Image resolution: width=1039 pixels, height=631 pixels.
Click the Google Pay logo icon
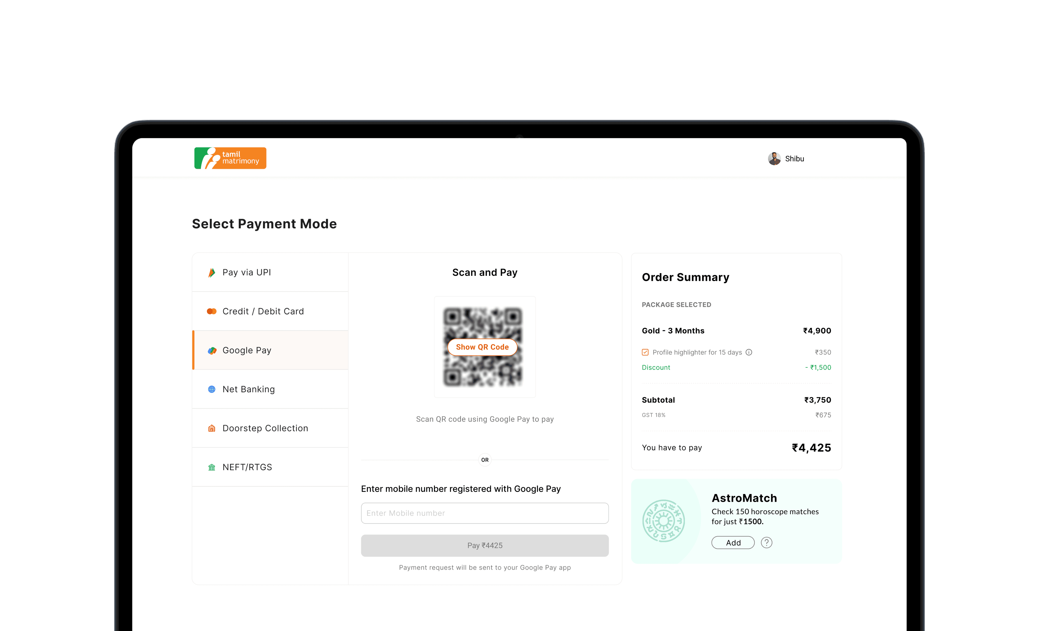click(x=212, y=350)
